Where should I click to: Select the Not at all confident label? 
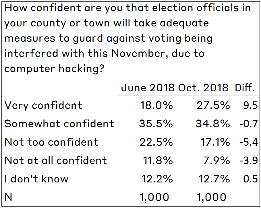pos(56,161)
